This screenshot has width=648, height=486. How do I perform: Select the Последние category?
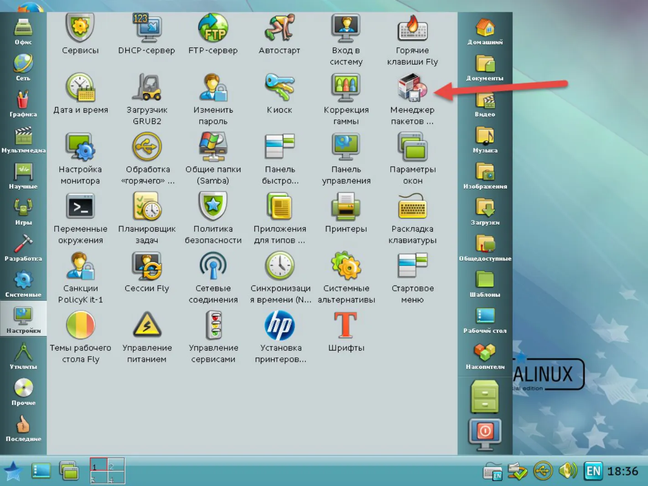[x=23, y=429]
